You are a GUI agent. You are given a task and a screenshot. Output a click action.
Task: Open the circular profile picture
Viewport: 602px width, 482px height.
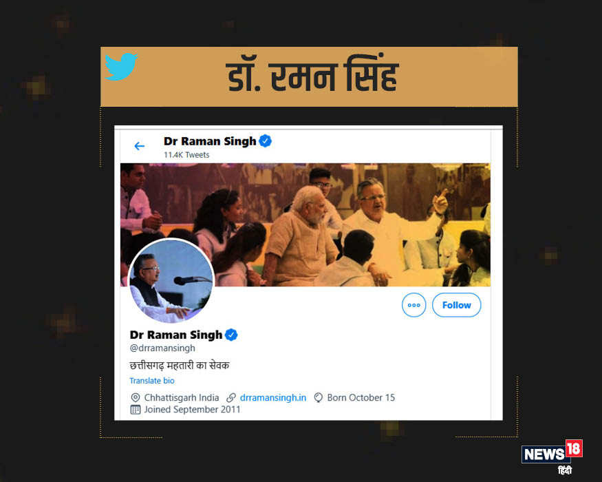tap(171, 281)
